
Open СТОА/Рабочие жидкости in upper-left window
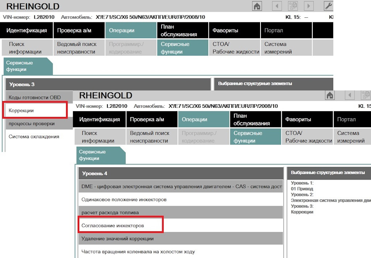235,48
